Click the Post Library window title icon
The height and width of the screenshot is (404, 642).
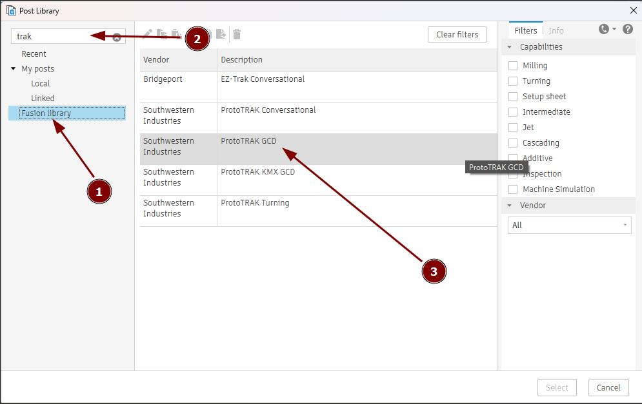click(11, 10)
